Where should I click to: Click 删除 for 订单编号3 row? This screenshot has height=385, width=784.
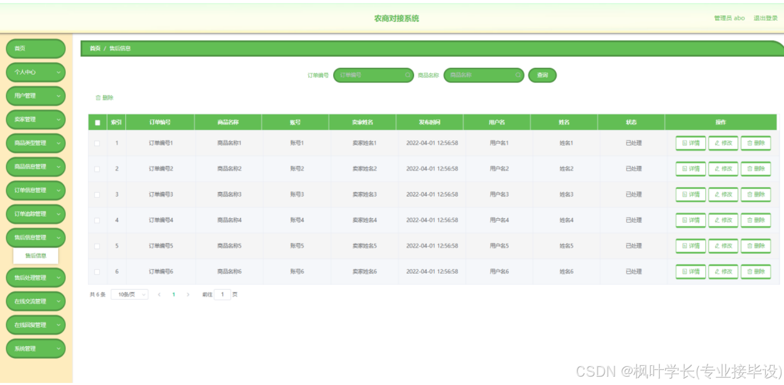point(756,194)
